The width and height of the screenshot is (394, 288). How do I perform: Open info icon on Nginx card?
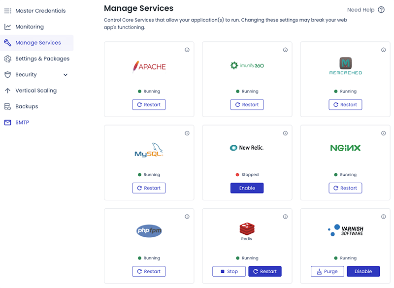coord(383,133)
